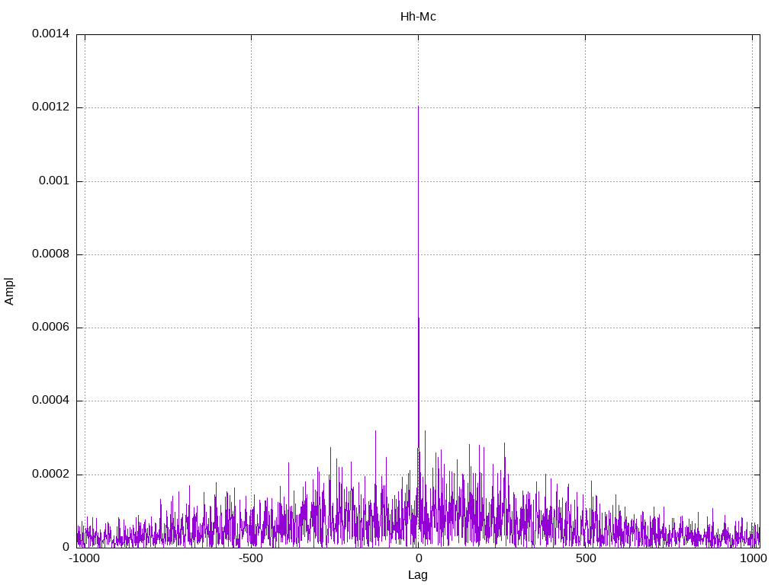Click the 0 label on the Ampl axis
This screenshot has width=781, height=585.
66,547
